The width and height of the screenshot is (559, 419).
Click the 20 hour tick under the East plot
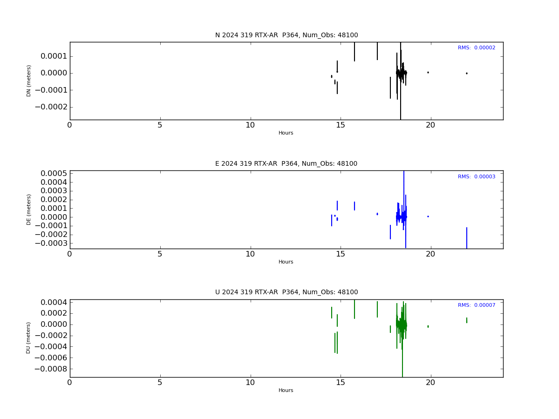coord(431,254)
